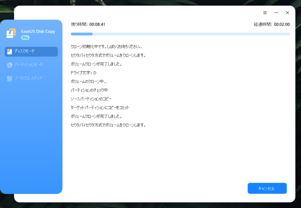Select the ディスクモード sidebar label
Screen dimensions: 301x208
point(25,51)
